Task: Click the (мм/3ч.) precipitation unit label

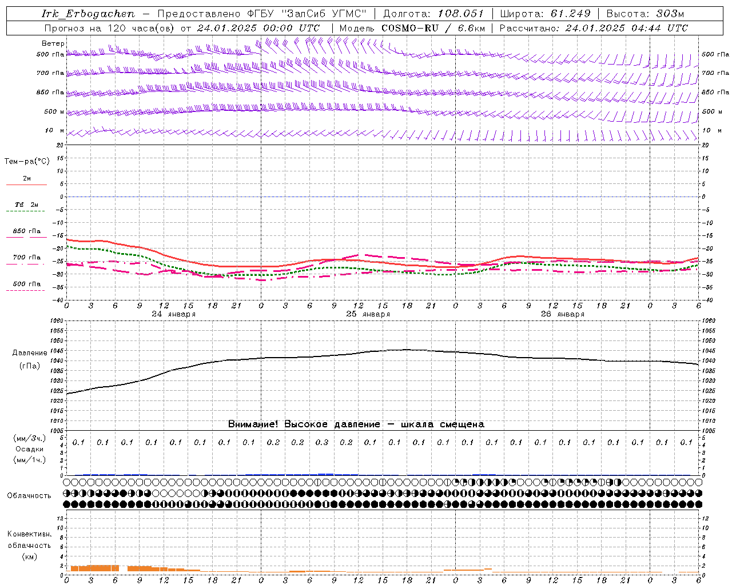Action: 30,438
